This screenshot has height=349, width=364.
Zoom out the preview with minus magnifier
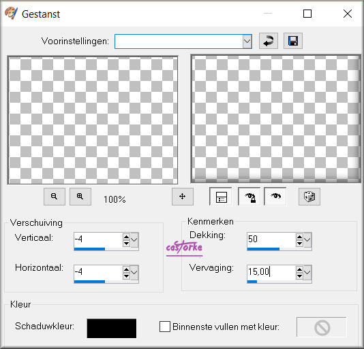55,197
